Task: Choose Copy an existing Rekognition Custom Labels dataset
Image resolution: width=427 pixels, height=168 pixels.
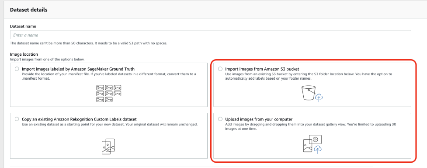Action: 17,119
